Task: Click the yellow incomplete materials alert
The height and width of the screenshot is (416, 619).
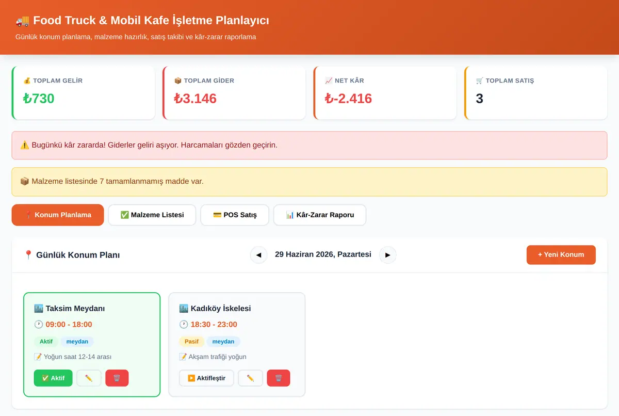Action: 309,182
